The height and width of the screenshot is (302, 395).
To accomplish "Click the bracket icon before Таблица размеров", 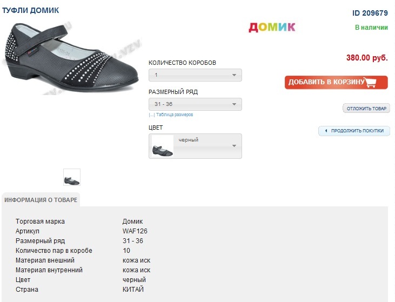I will 151,115.
